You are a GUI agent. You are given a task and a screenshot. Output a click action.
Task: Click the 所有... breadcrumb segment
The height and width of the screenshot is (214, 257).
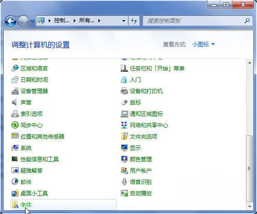[x=86, y=21]
